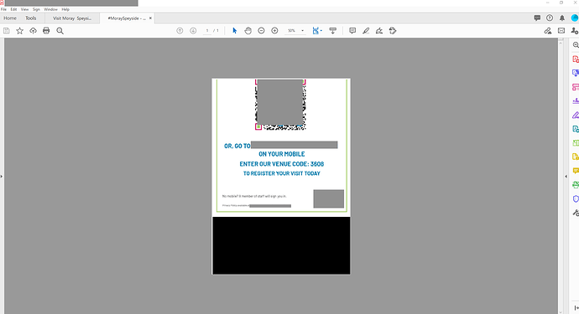Open the zoom level dropdown arrow
The height and width of the screenshot is (314, 579).
pos(302,31)
